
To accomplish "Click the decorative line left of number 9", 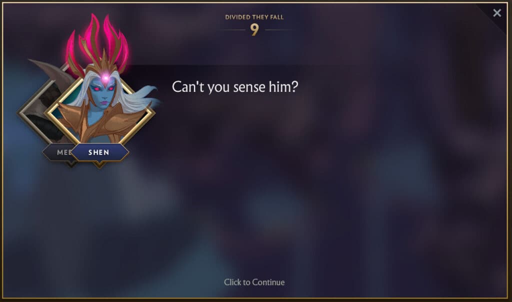I will tap(232, 29).
